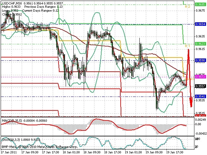
Task: Click the R 1 resistance label
Action: [x=188, y=46]
